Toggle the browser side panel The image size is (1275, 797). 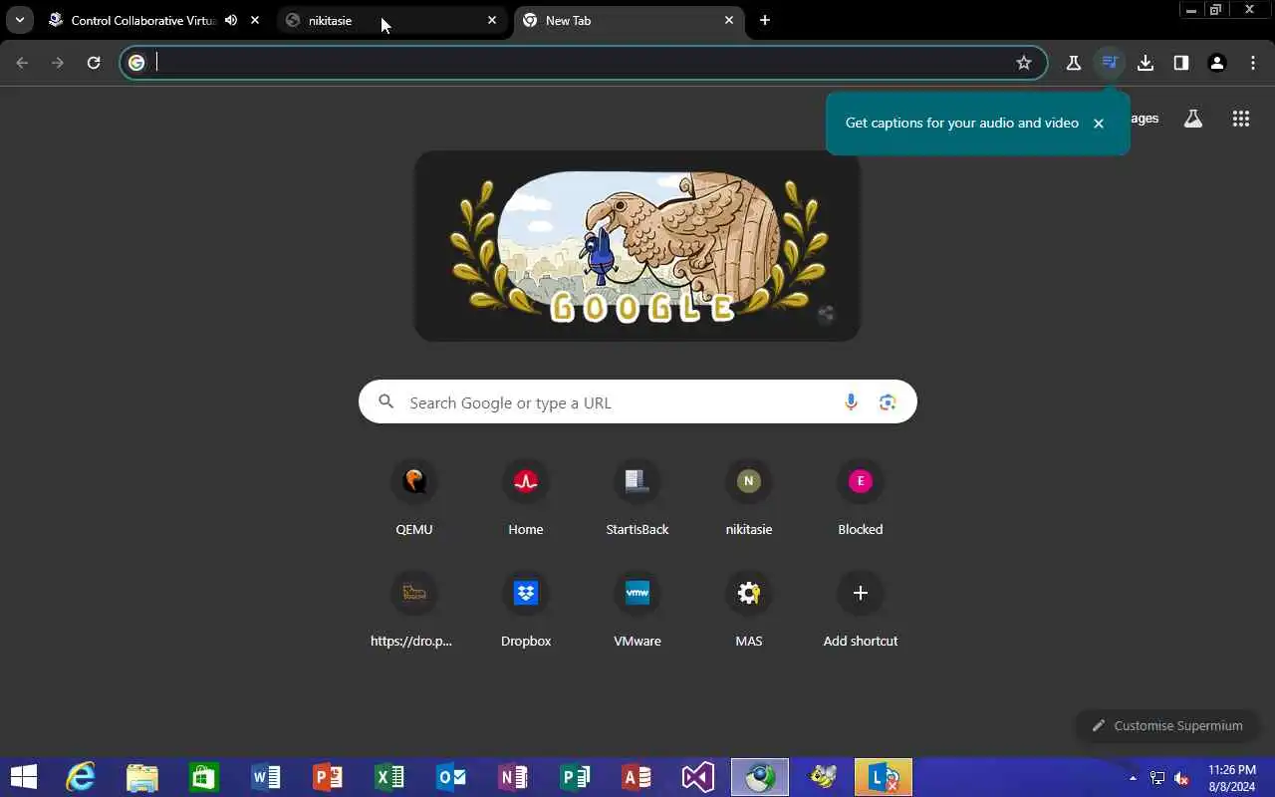[x=1181, y=63]
